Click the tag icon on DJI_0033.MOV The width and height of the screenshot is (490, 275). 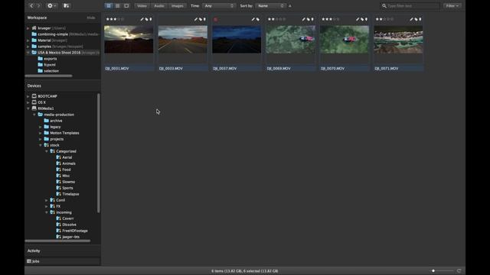(x=201, y=19)
